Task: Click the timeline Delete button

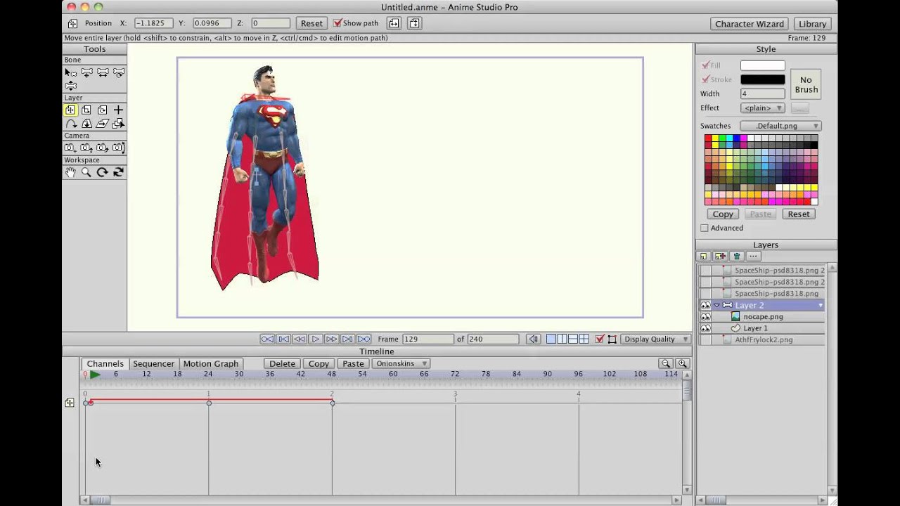Action: (282, 363)
